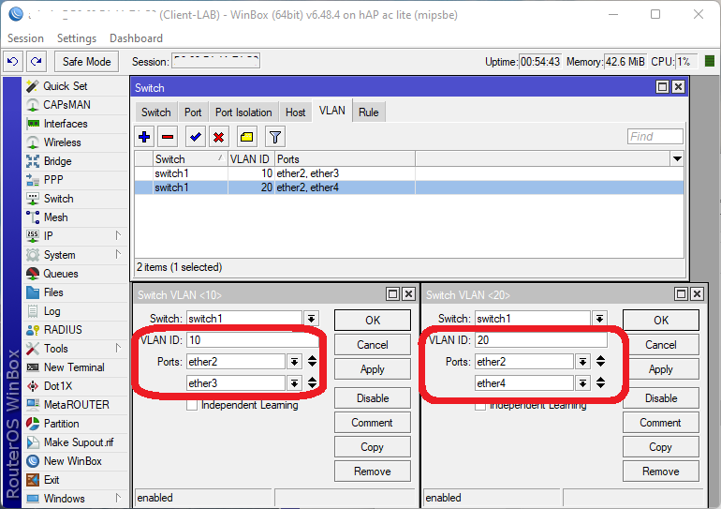Toggle Independent Learning in VLAN 10 dialog
Image resolution: width=721 pixels, height=509 pixels.
click(x=192, y=406)
